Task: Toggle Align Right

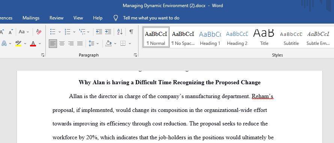Action: [71, 43]
